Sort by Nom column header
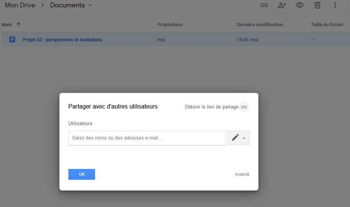The image size is (350, 207). pos(7,24)
